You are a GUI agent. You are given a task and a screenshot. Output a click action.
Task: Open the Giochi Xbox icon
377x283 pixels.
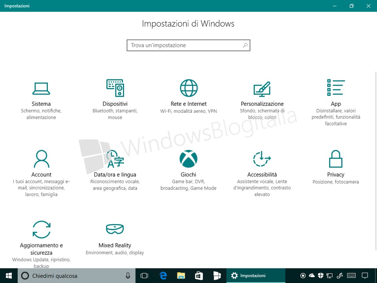pos(188,159)
